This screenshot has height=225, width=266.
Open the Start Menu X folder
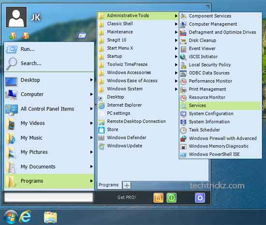[138, 48]
